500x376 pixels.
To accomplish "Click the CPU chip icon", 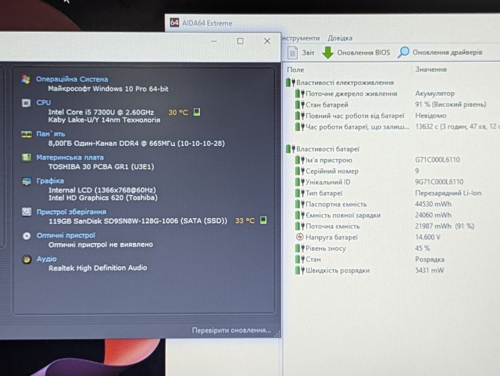I will click(x=26, y=103).
